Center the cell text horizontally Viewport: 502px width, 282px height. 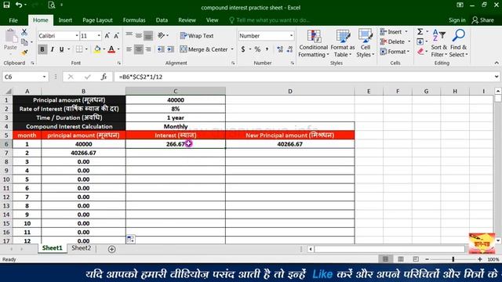pos(139,49)
